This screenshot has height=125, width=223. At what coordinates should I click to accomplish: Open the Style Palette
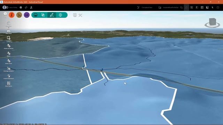click(8, 84)
